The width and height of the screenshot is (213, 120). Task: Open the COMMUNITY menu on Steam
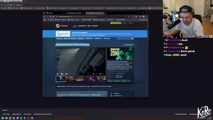82,26
